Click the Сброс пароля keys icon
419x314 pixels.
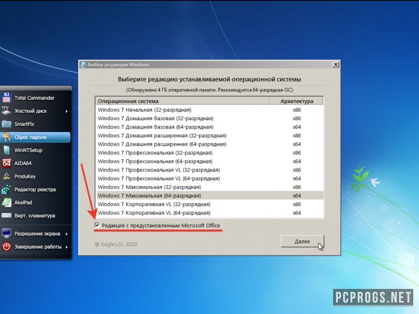tap(6, 137)
